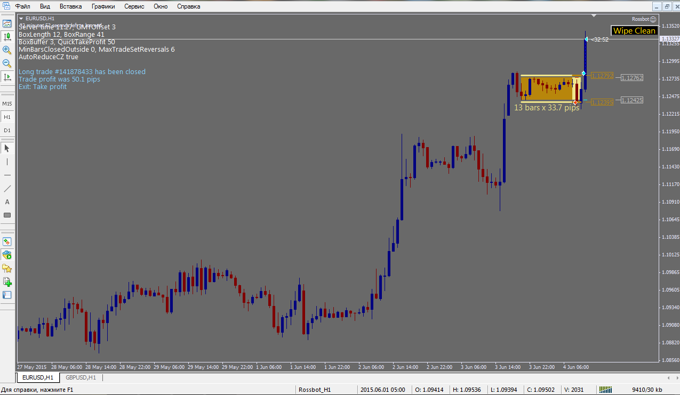
Task: Click the cyan diamond trade exit marker
Action: pyautogui.click(x=584, y=74)
